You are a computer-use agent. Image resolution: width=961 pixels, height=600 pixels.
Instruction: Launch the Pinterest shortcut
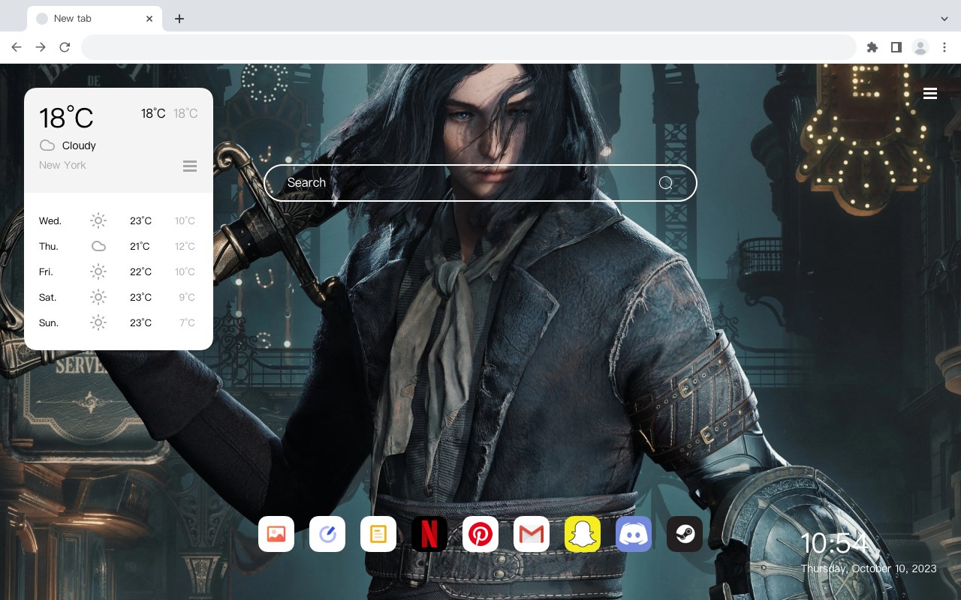coord(480,534)
